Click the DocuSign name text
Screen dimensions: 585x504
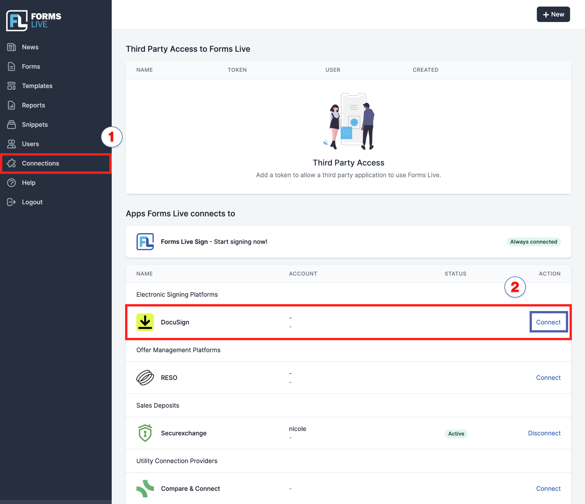pos(175,322)
